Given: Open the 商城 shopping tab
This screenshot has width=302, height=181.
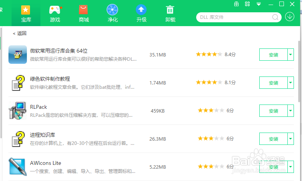Looking at the screenshot, I should tap(84, 14).
